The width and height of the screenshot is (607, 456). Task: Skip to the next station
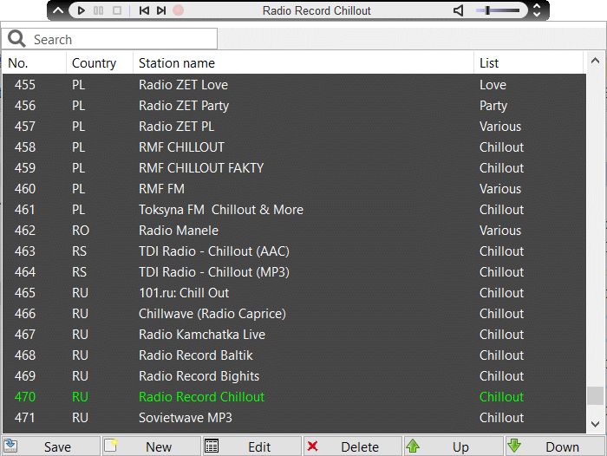click(161, 10)
